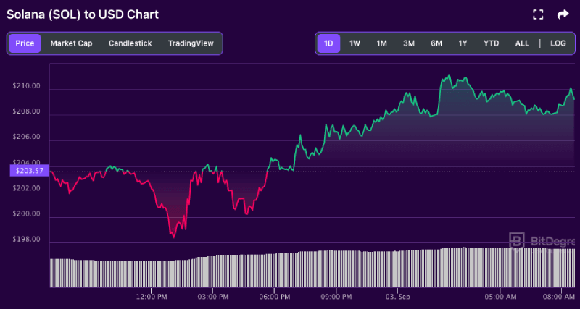Select the Price chart tab
The height and width of the screenshot is (309, 580).
tap(25, 43)
